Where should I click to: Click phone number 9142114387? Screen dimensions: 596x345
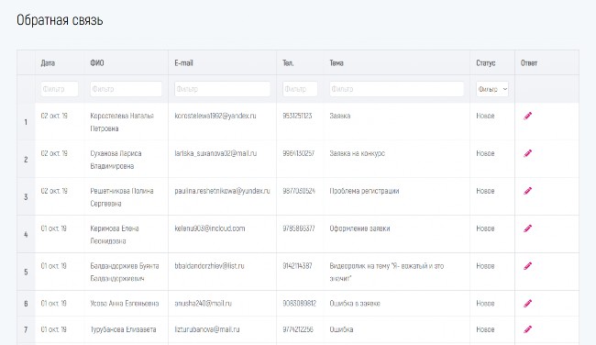(x=297, y=266)
